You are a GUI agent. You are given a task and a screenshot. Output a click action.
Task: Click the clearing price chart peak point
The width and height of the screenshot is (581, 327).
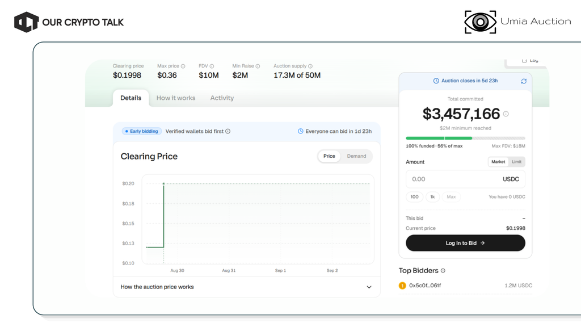164,183
